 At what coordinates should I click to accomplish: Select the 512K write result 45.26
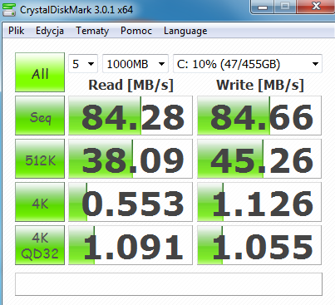coord(259,159)
